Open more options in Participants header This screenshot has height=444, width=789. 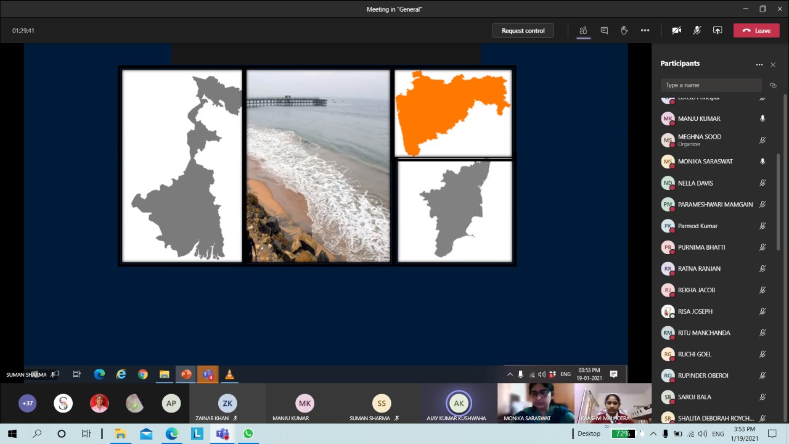click(759, 64)
